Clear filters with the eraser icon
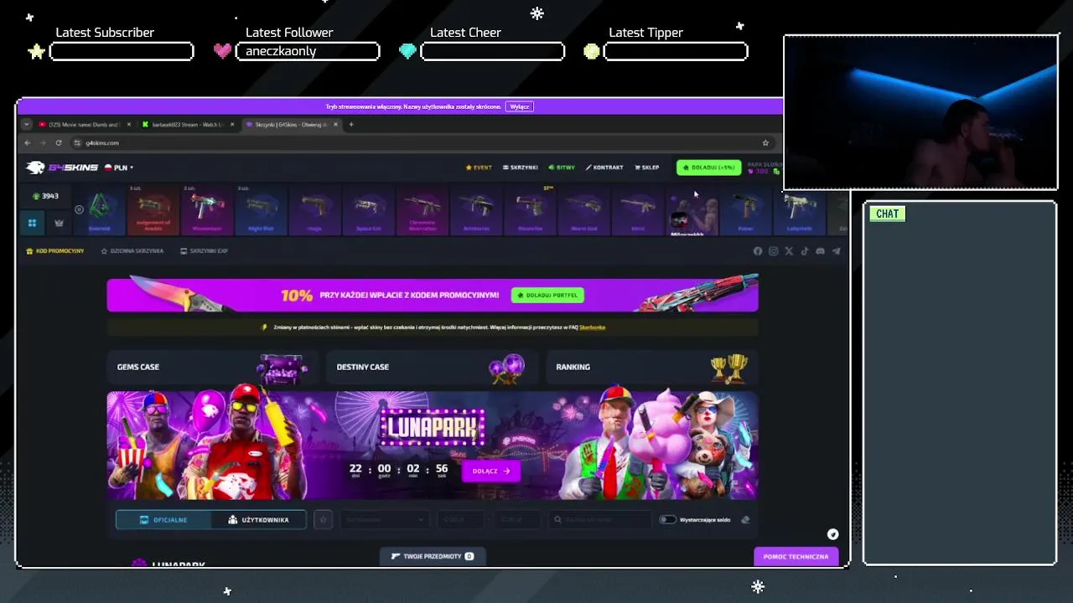This screenshot has height=603, width=1073. point(744,520)
